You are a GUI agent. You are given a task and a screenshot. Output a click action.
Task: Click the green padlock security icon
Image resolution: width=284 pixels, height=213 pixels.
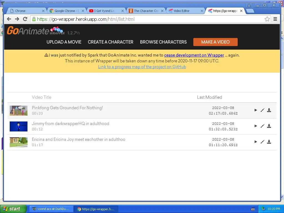pyautogui.click(x=34, y=19)
